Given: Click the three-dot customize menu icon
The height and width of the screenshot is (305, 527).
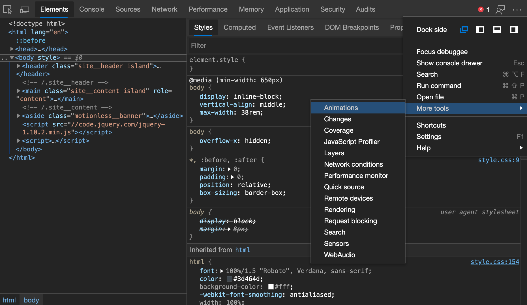Looking at the screenshot, I should pos(517,10).
